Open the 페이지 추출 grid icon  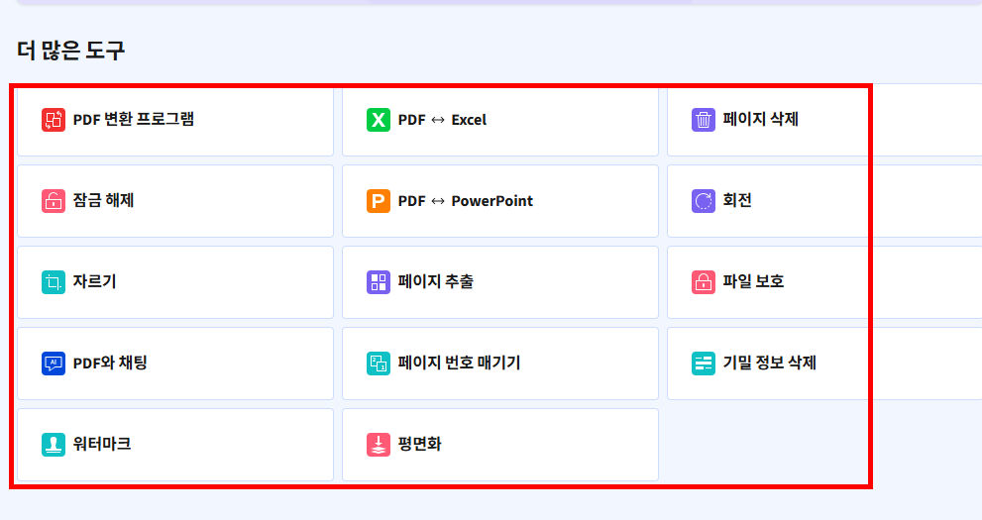(x=379, y=282)
